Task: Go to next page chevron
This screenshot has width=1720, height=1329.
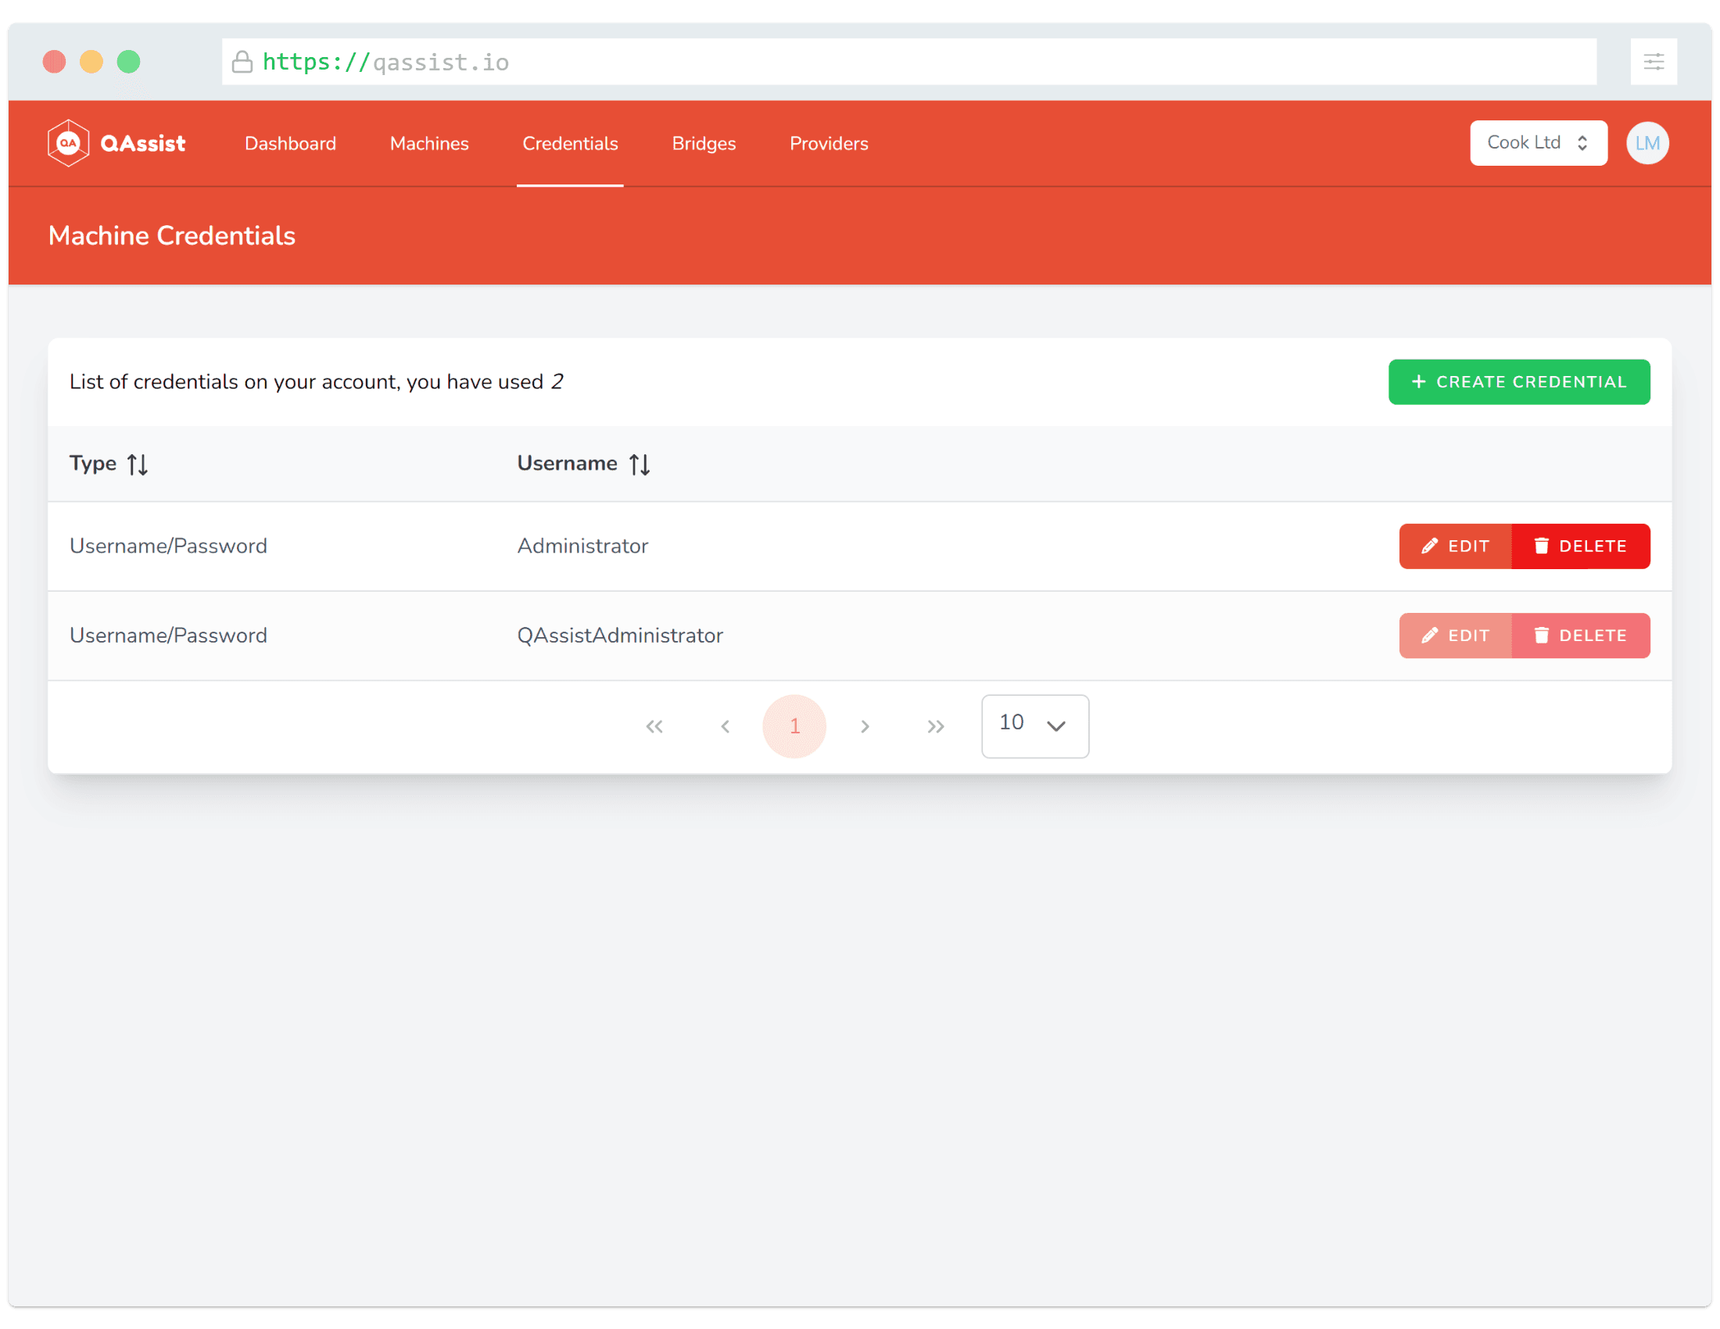Action: (865, 726)
